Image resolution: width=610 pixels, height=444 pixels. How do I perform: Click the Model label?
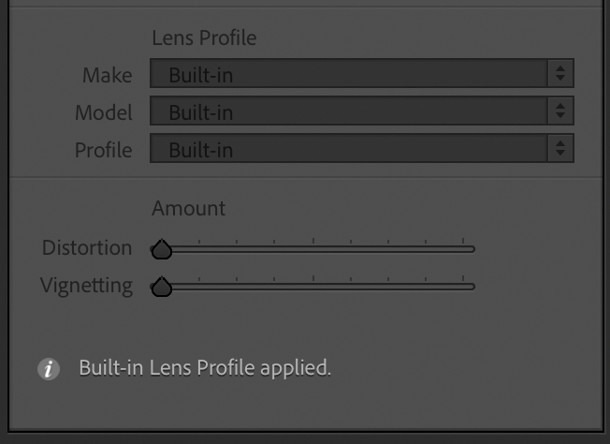(104, 112)
